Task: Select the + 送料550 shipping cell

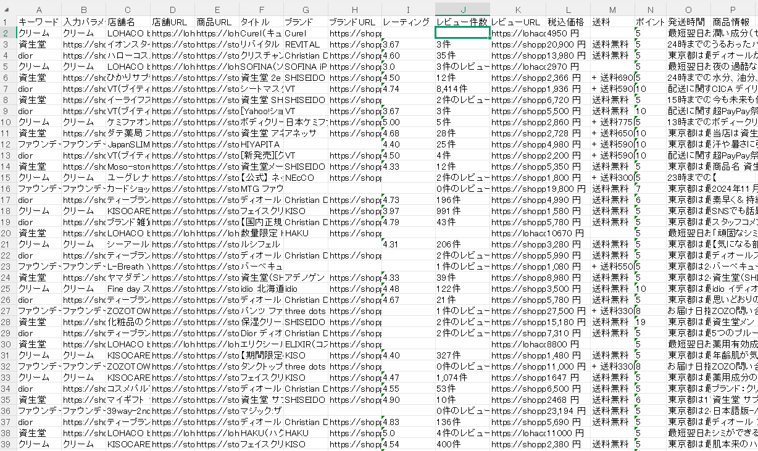Action: 612,267
